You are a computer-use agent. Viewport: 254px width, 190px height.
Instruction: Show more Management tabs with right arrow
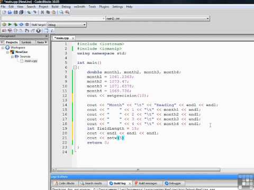[46, 42]
